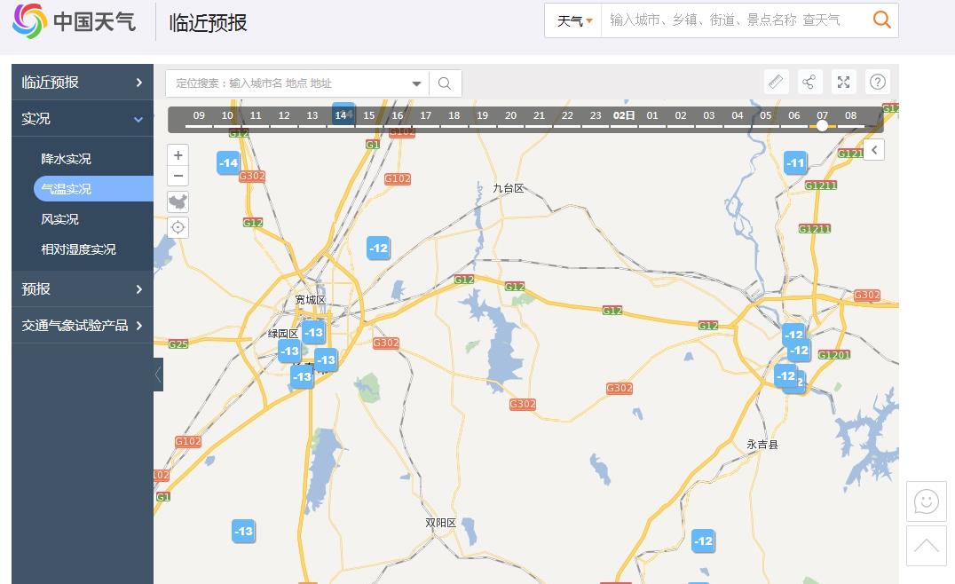Open the location search dropdown arrow

pos(416,83)
